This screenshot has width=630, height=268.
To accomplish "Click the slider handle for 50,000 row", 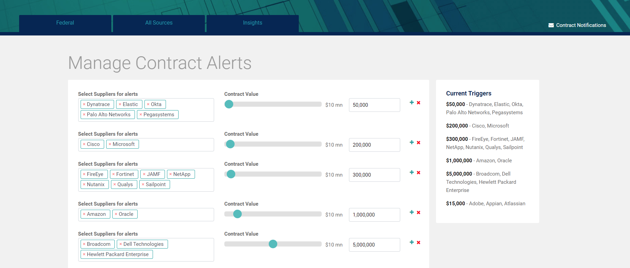I will coord(229,104).
